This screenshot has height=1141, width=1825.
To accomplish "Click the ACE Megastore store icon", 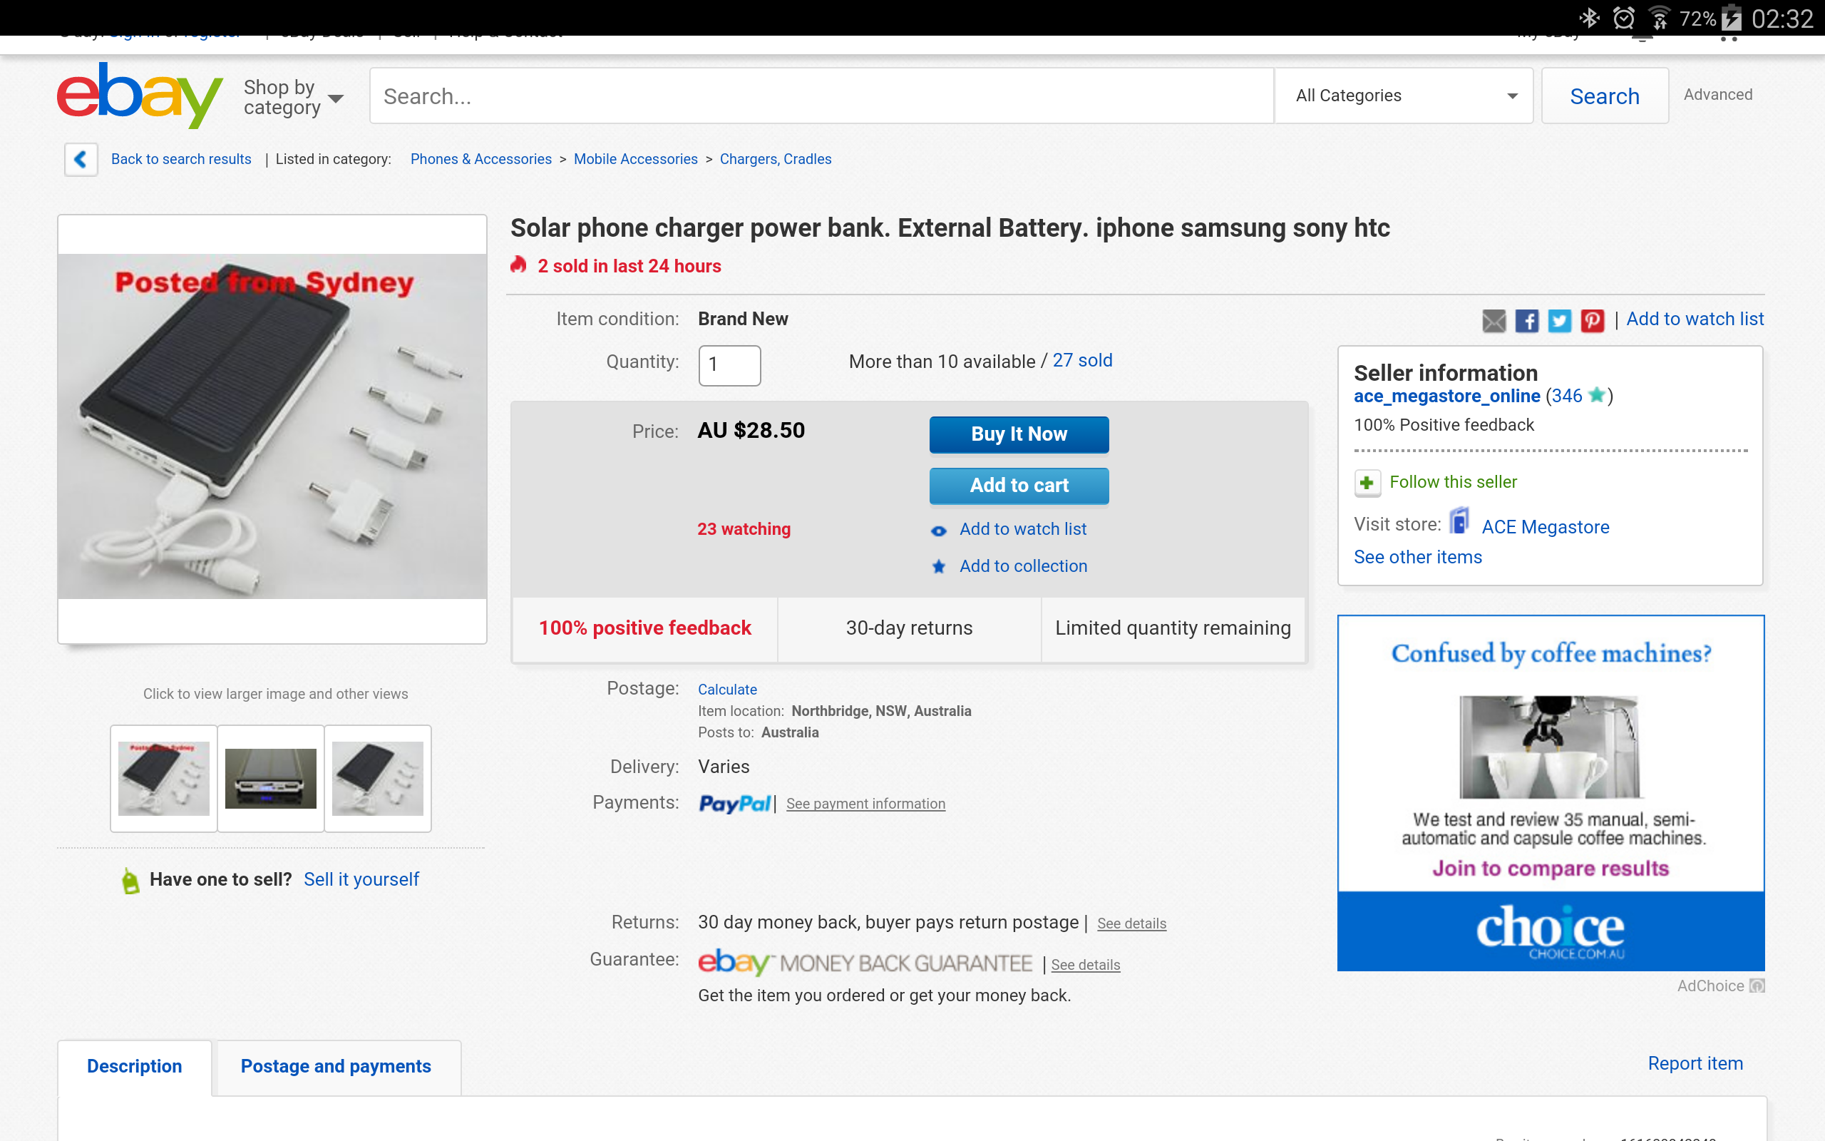I will point(1460,521).
